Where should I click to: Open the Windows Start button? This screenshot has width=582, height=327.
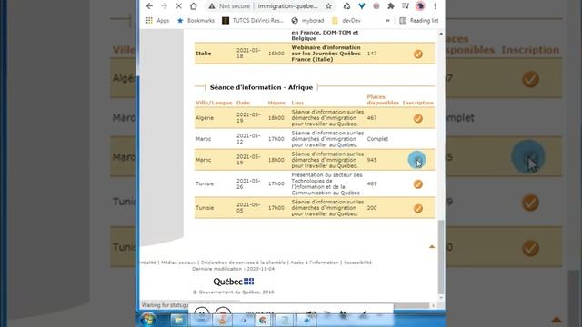coord(148,319)
